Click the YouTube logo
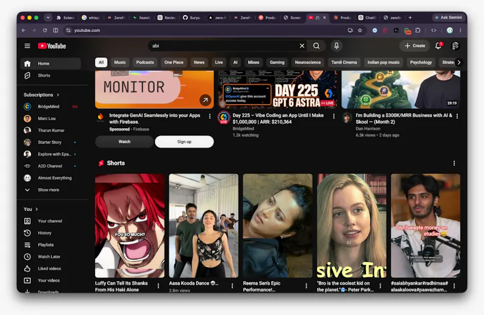 52,46
